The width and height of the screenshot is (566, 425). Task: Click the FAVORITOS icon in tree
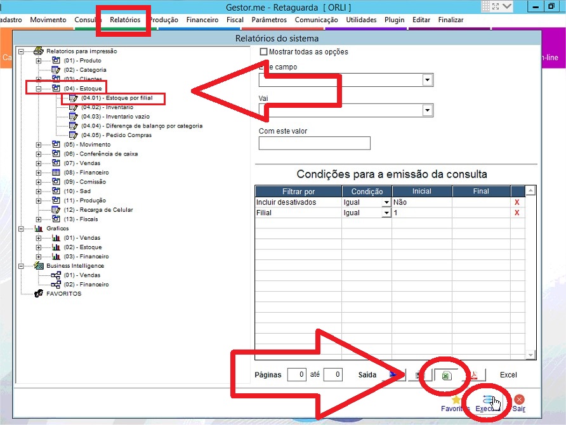[39, 294]
